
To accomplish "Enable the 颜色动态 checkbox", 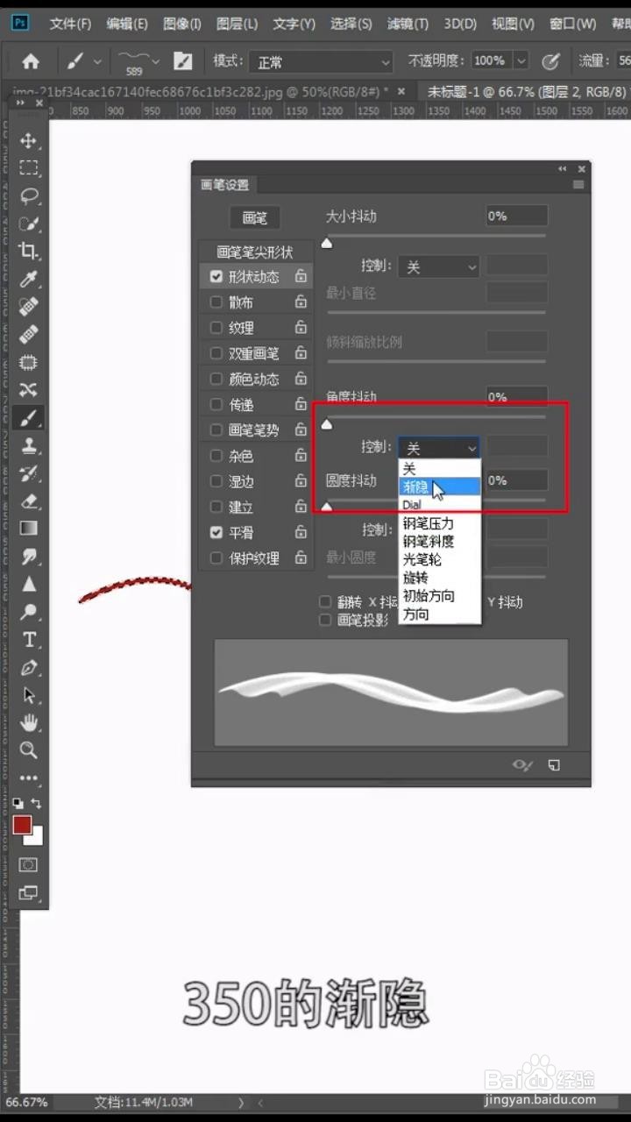I will point(216,379).
